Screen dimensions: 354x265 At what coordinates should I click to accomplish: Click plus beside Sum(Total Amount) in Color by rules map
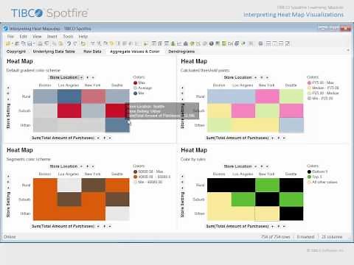point(279,226)
